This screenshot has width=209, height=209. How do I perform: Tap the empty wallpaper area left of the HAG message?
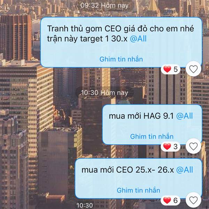[51, 125]
